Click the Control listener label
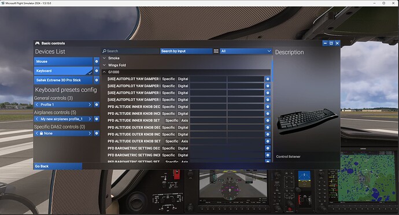This screenshot has height=215, width=399. (x=289, y=157)
